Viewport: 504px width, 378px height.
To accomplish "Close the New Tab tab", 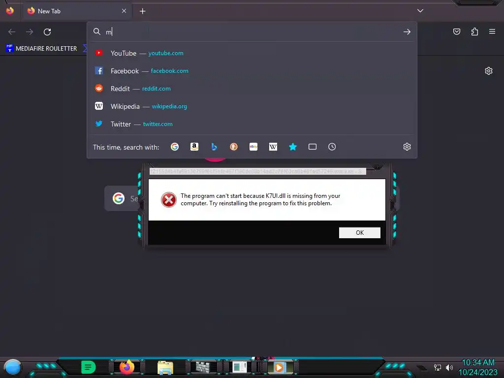I will tap(124, 11).
